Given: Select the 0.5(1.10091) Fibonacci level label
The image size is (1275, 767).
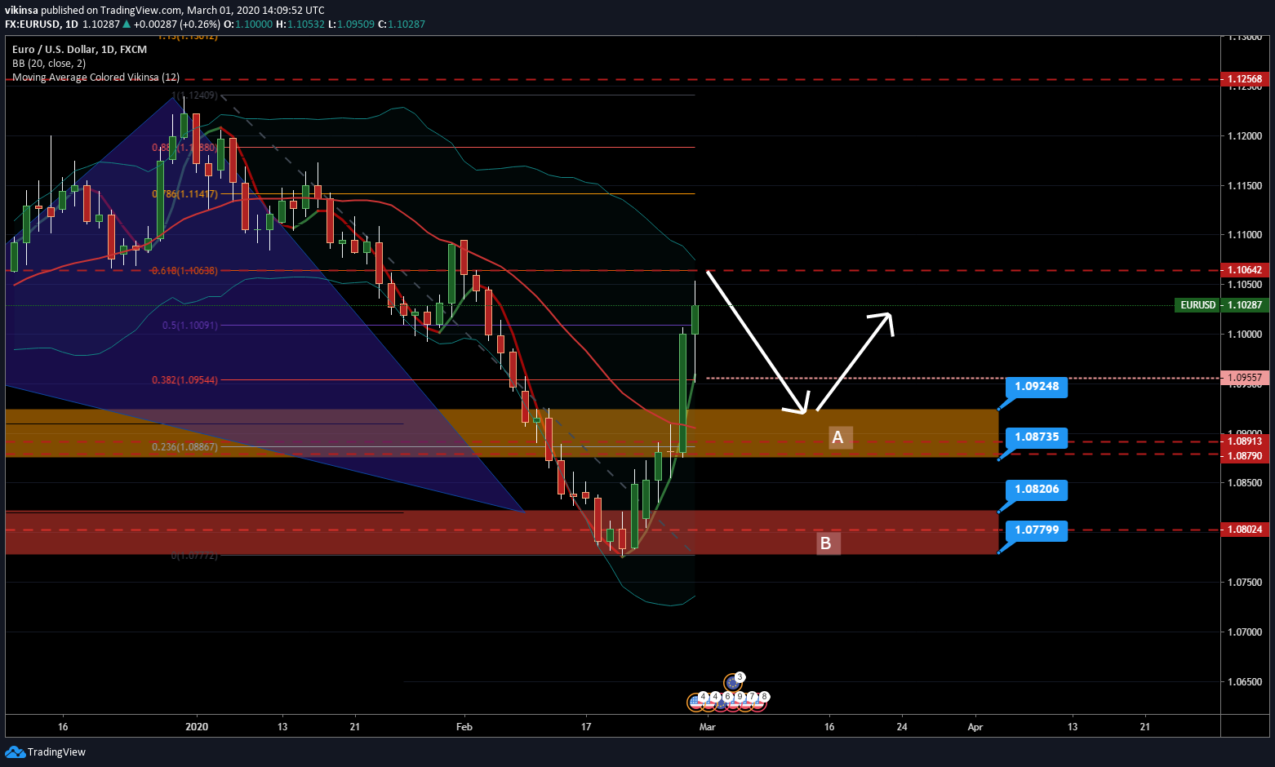Looking at the screenshot, I should 190,326.
